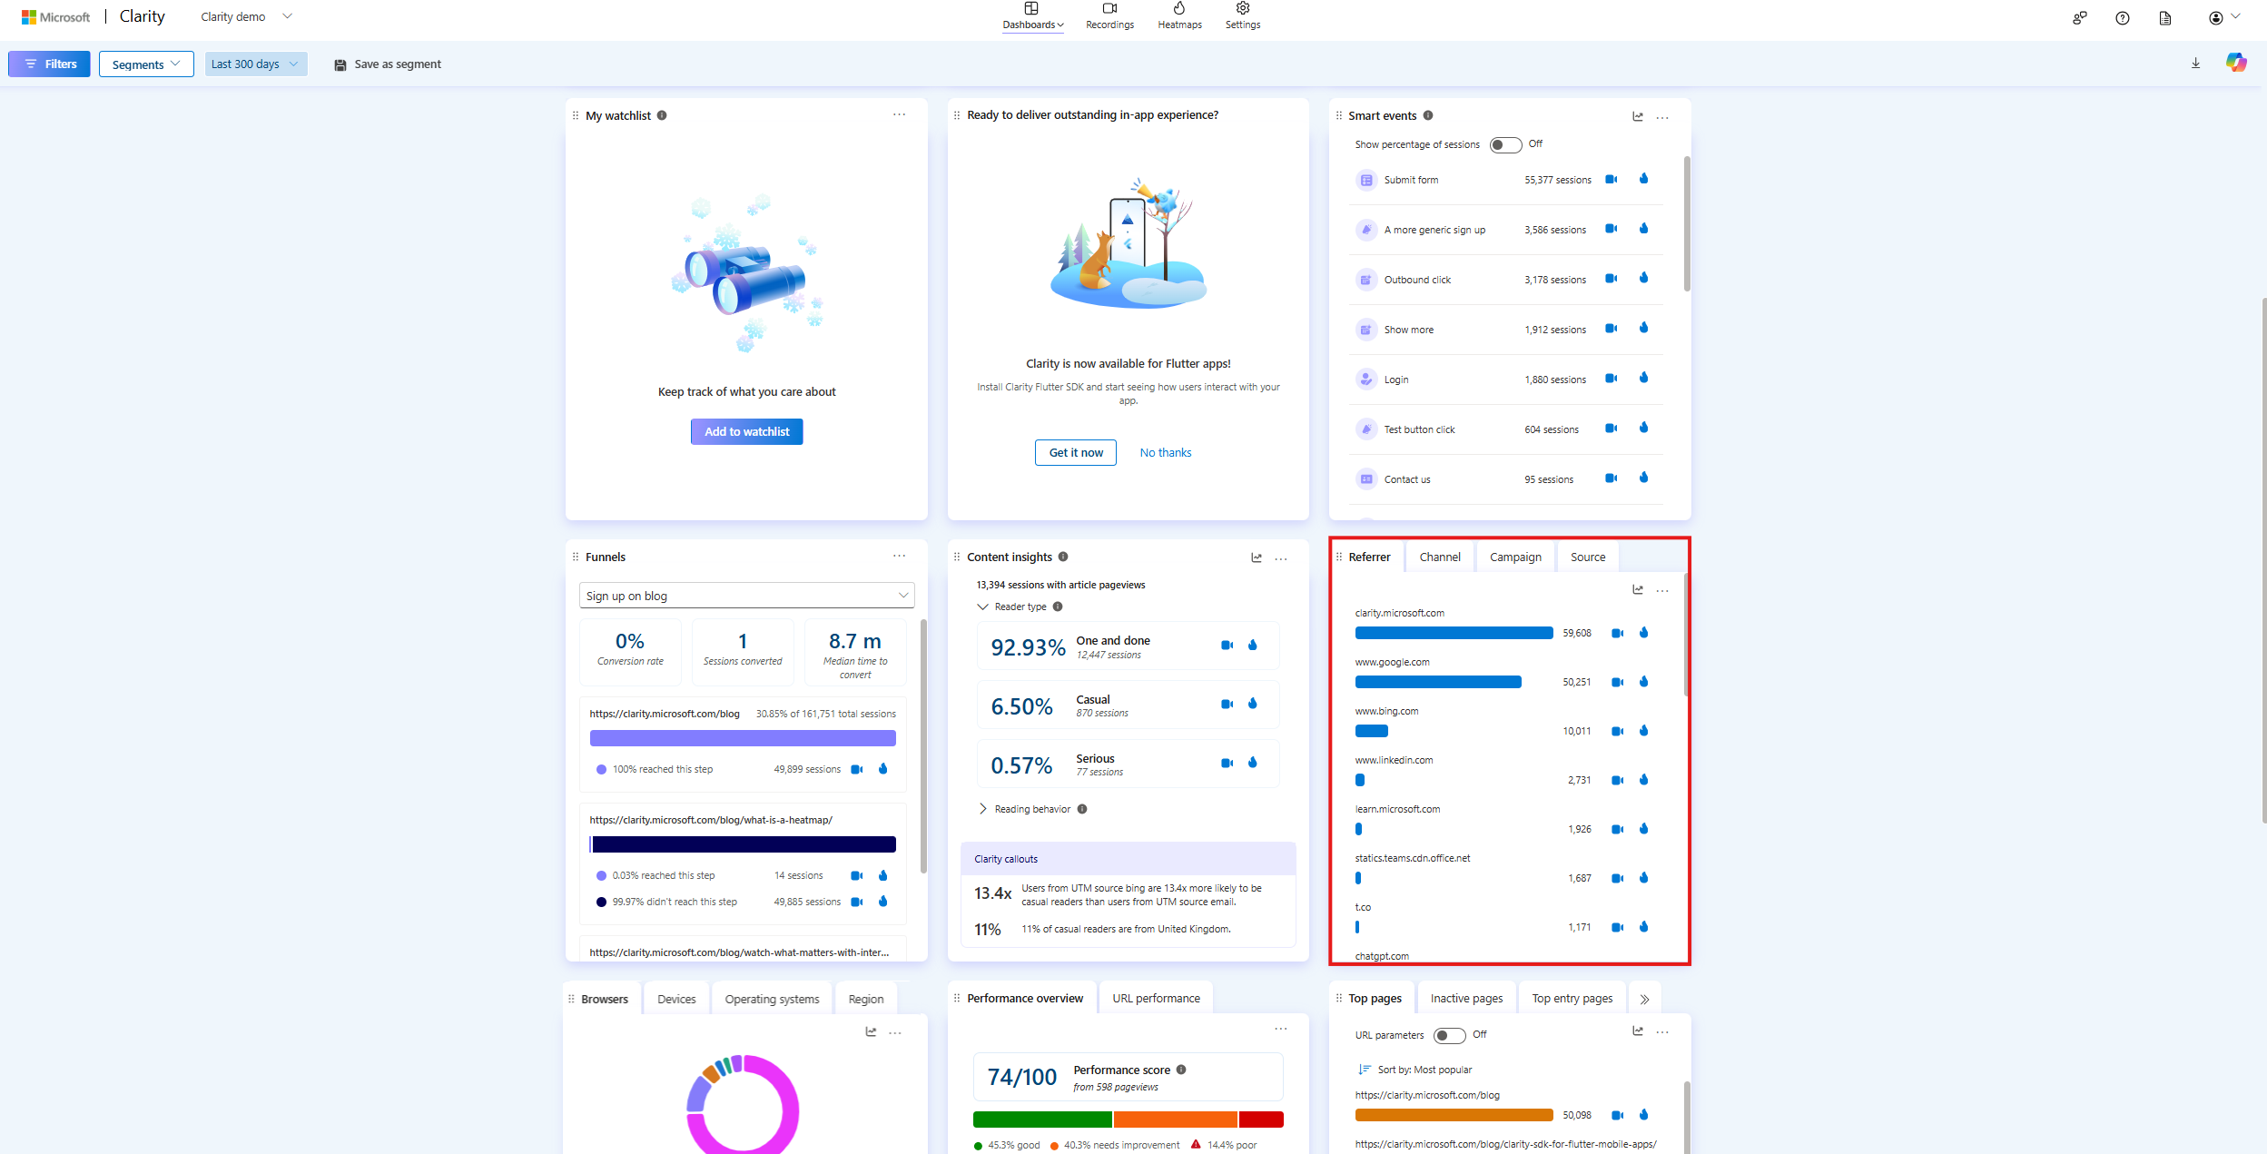This screenshot has height=1154, width=2267.
Task: Open the Dashboards menu
Action: [x=1032, y=16]
